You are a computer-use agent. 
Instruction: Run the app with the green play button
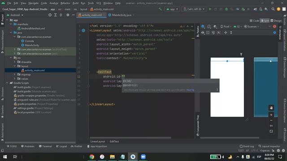tap(210, 9)
